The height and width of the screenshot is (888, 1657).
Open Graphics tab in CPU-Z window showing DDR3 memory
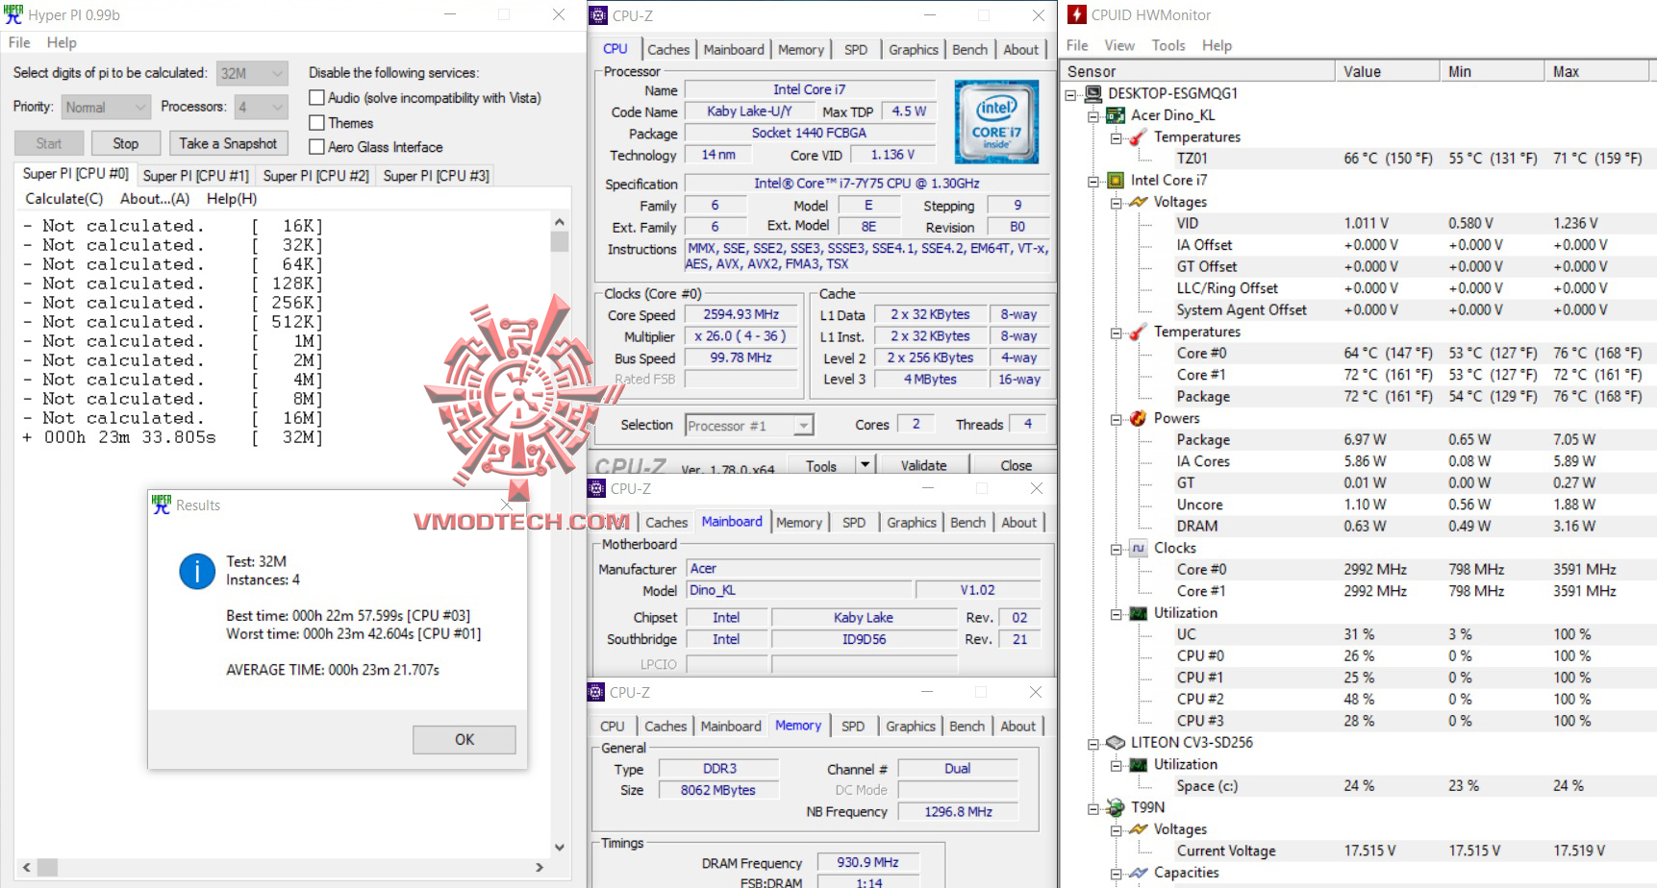coord(911,727)
